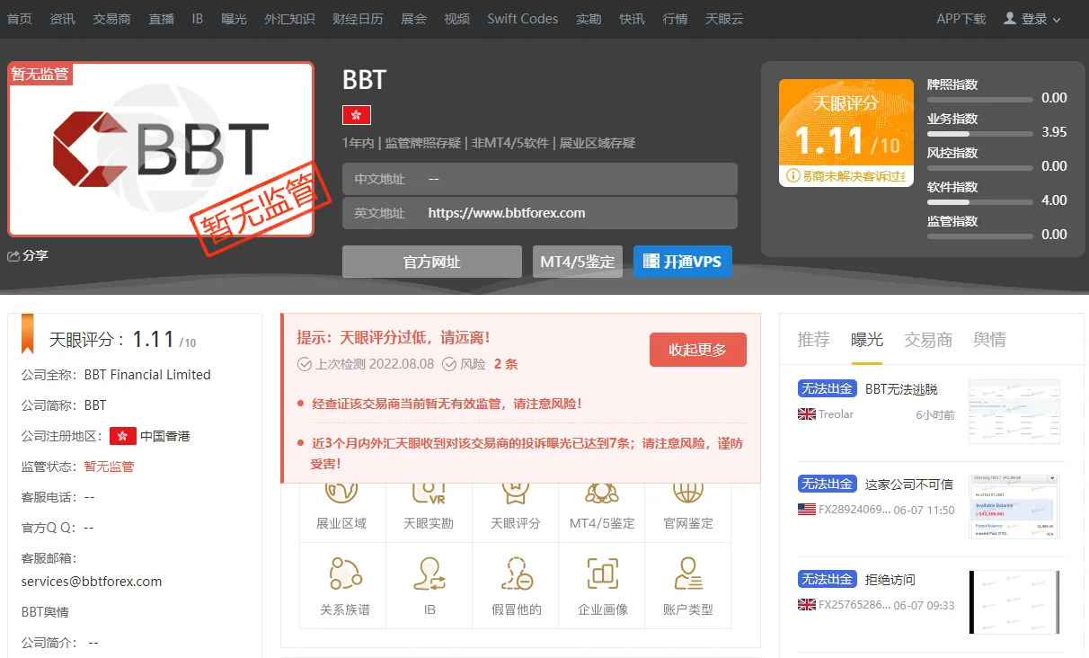Open the 这家公司不可信 exposure post
Image resolution: width=1089 pixels, height=658 pixels.
(x=909, y=485)
